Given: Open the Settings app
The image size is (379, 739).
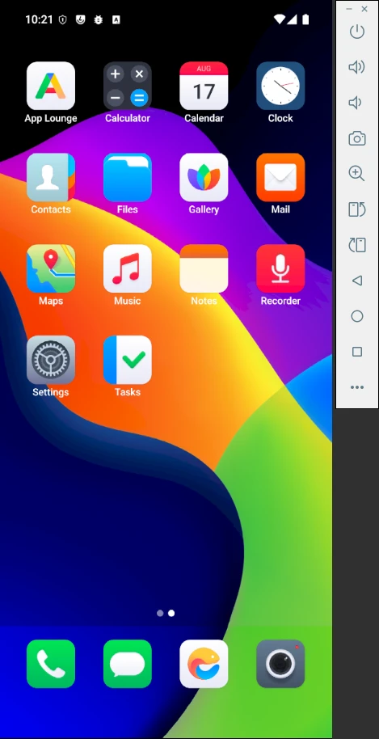Looking at the screenshot, I should (51, 360).
